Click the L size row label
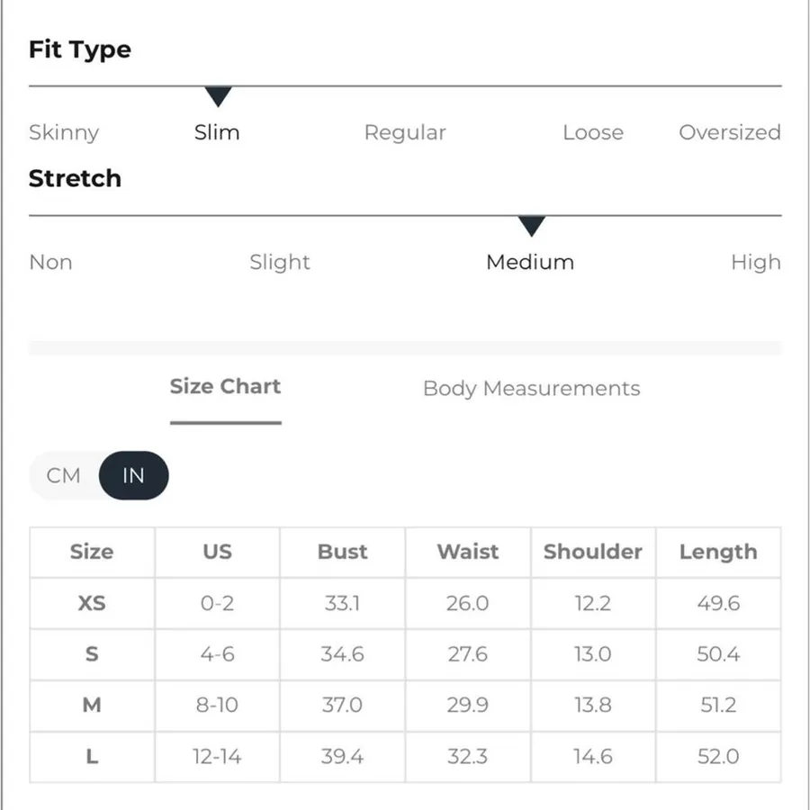 pyautogui.click(x=92, y=757)
